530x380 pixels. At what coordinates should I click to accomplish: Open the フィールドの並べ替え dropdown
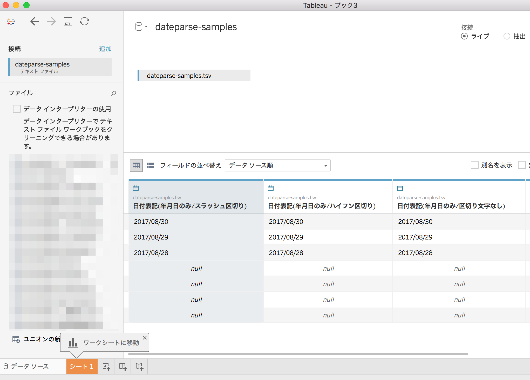pyautogui.click(x=326, y=165)
